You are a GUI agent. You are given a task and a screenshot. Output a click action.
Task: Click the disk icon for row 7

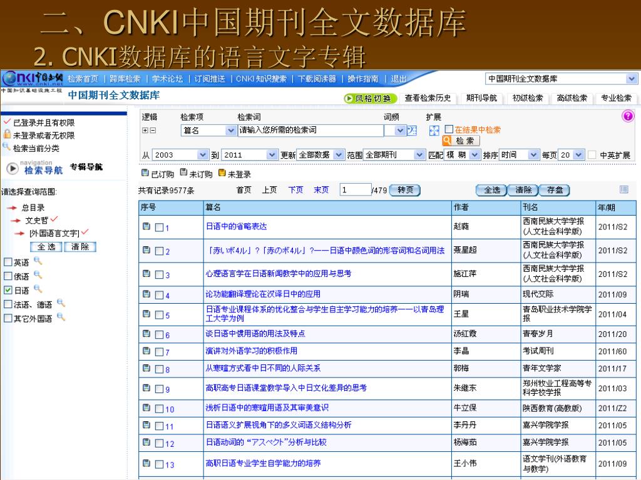click(x=146, y=351)
